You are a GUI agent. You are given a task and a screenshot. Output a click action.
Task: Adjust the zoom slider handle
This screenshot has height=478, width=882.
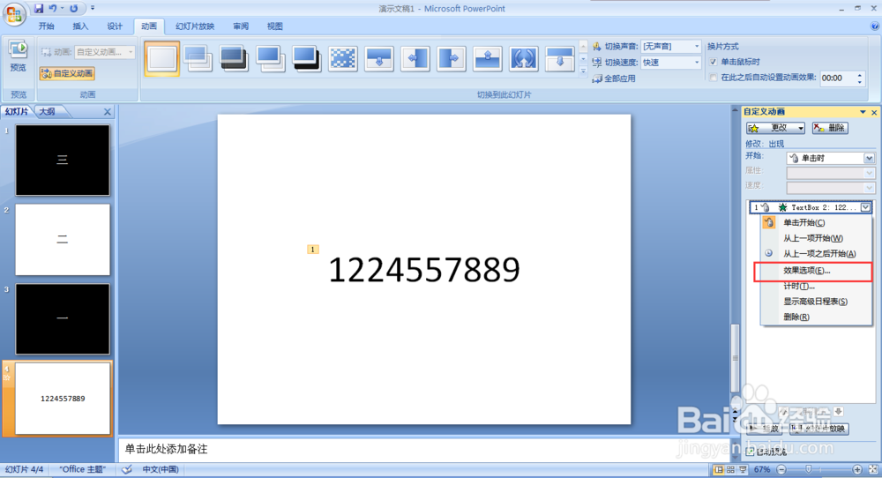pos(809,469)
